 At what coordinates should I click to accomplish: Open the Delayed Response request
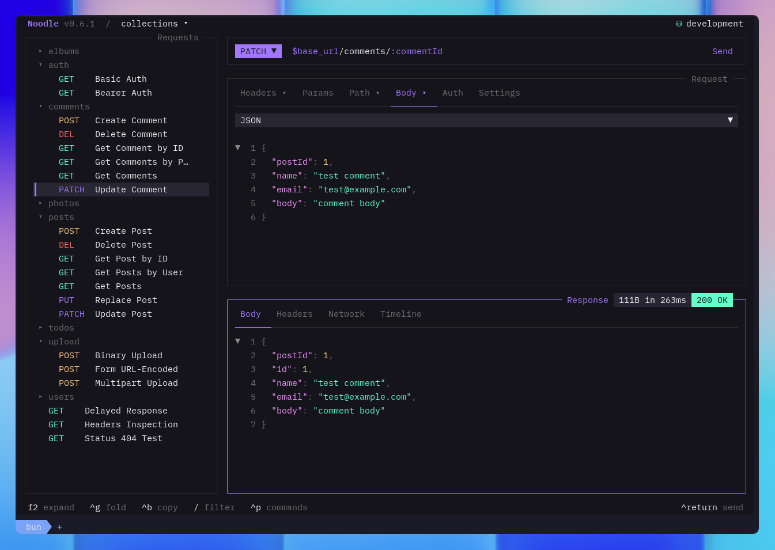coord(122,411)
